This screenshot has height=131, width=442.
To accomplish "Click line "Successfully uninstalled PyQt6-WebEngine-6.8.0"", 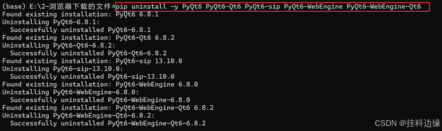I will pyautogui.click(x=100, y=100).
